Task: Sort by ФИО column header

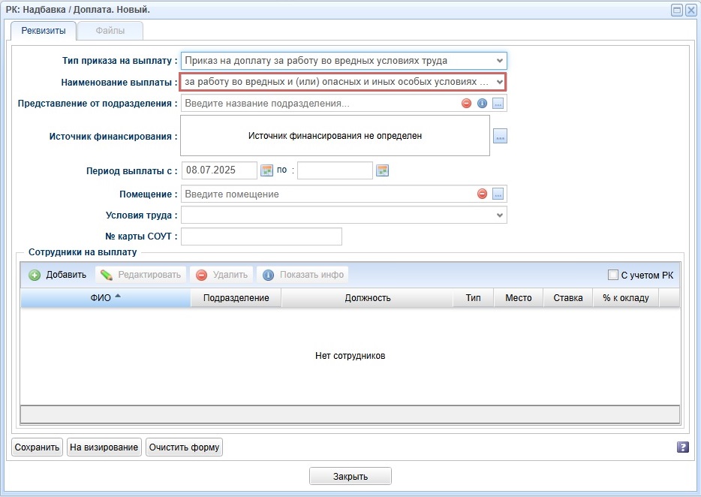Action: [106, 298]
